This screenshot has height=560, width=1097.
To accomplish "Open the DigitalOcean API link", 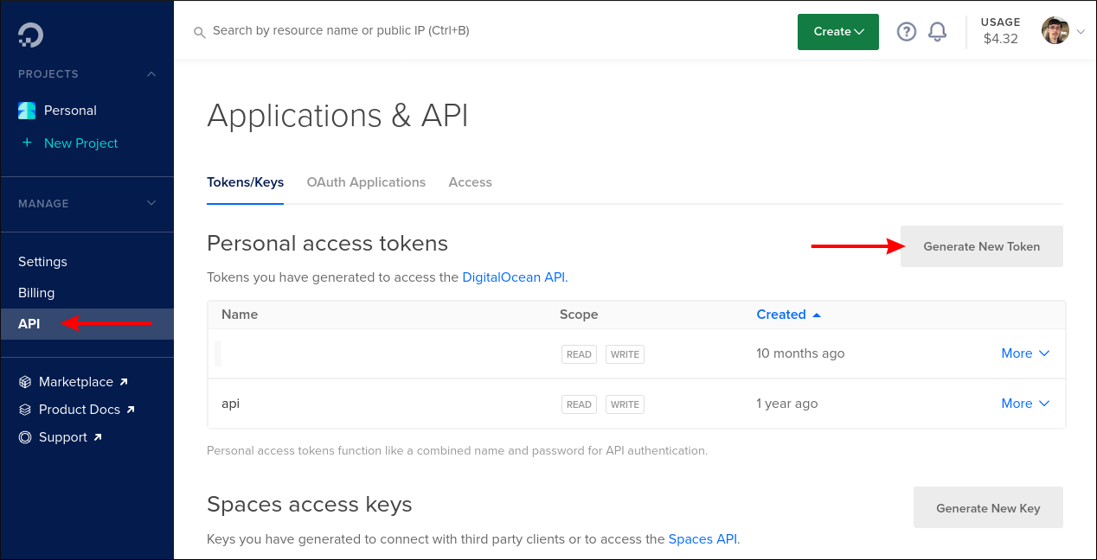I will point(513,277).
